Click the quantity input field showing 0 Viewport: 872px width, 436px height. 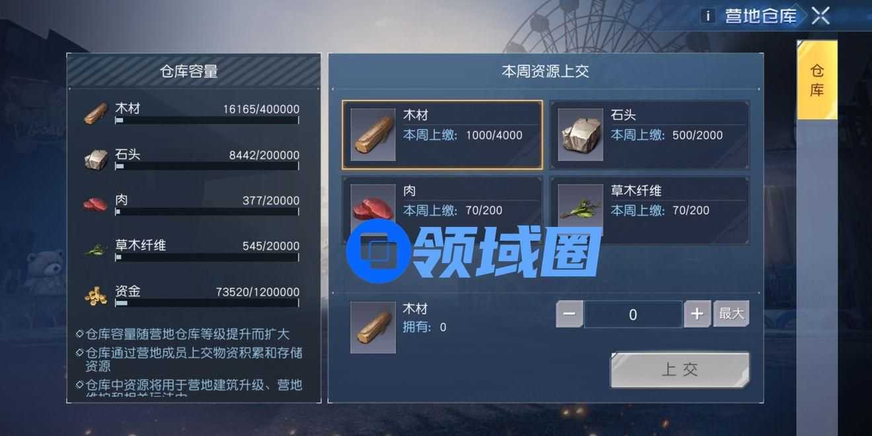click(x=633, y=315)
